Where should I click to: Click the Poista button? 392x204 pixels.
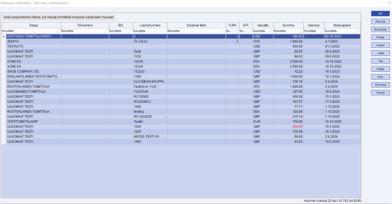pyautogui.click(x=380, y=37)
